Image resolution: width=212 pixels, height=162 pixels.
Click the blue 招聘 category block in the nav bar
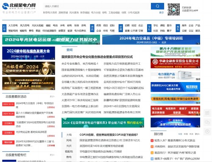121,28
